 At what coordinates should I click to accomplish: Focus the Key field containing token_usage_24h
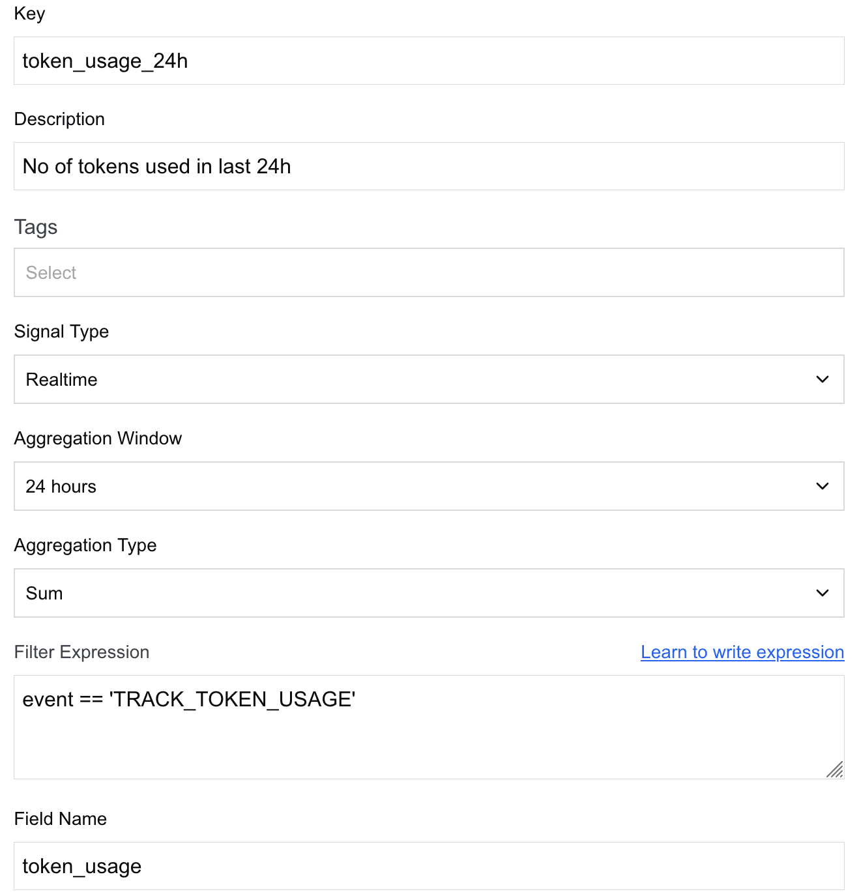(429, 61)
